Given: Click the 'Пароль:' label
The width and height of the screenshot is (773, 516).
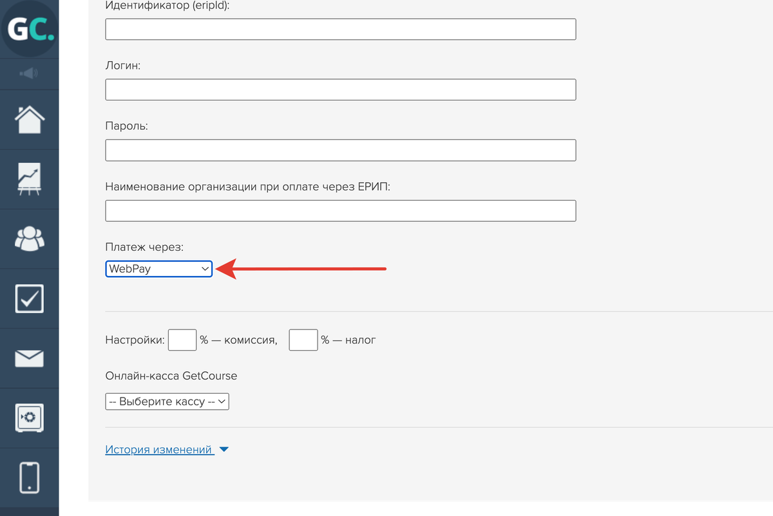Looking at the screenshot, I should (x=127, y=126).
